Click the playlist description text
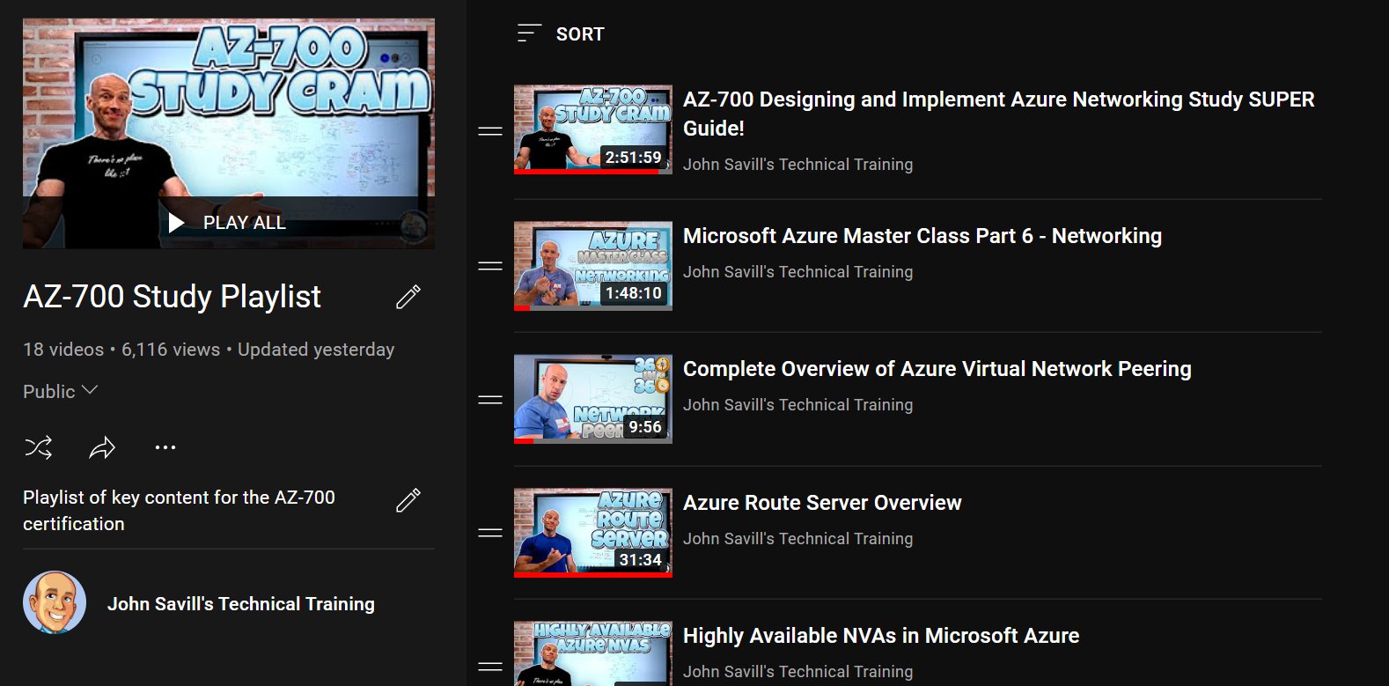 [x=180, y=511]
